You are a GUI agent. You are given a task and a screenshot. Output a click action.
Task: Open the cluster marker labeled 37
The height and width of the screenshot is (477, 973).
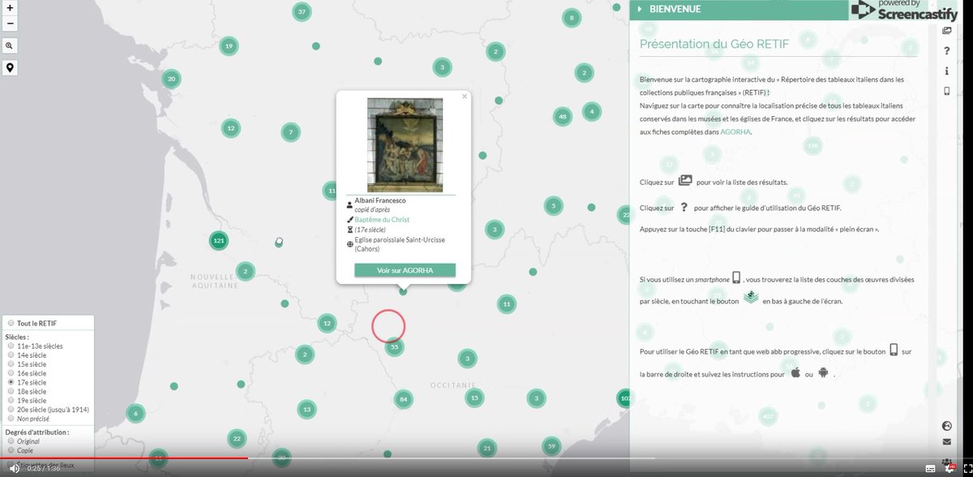302,11
